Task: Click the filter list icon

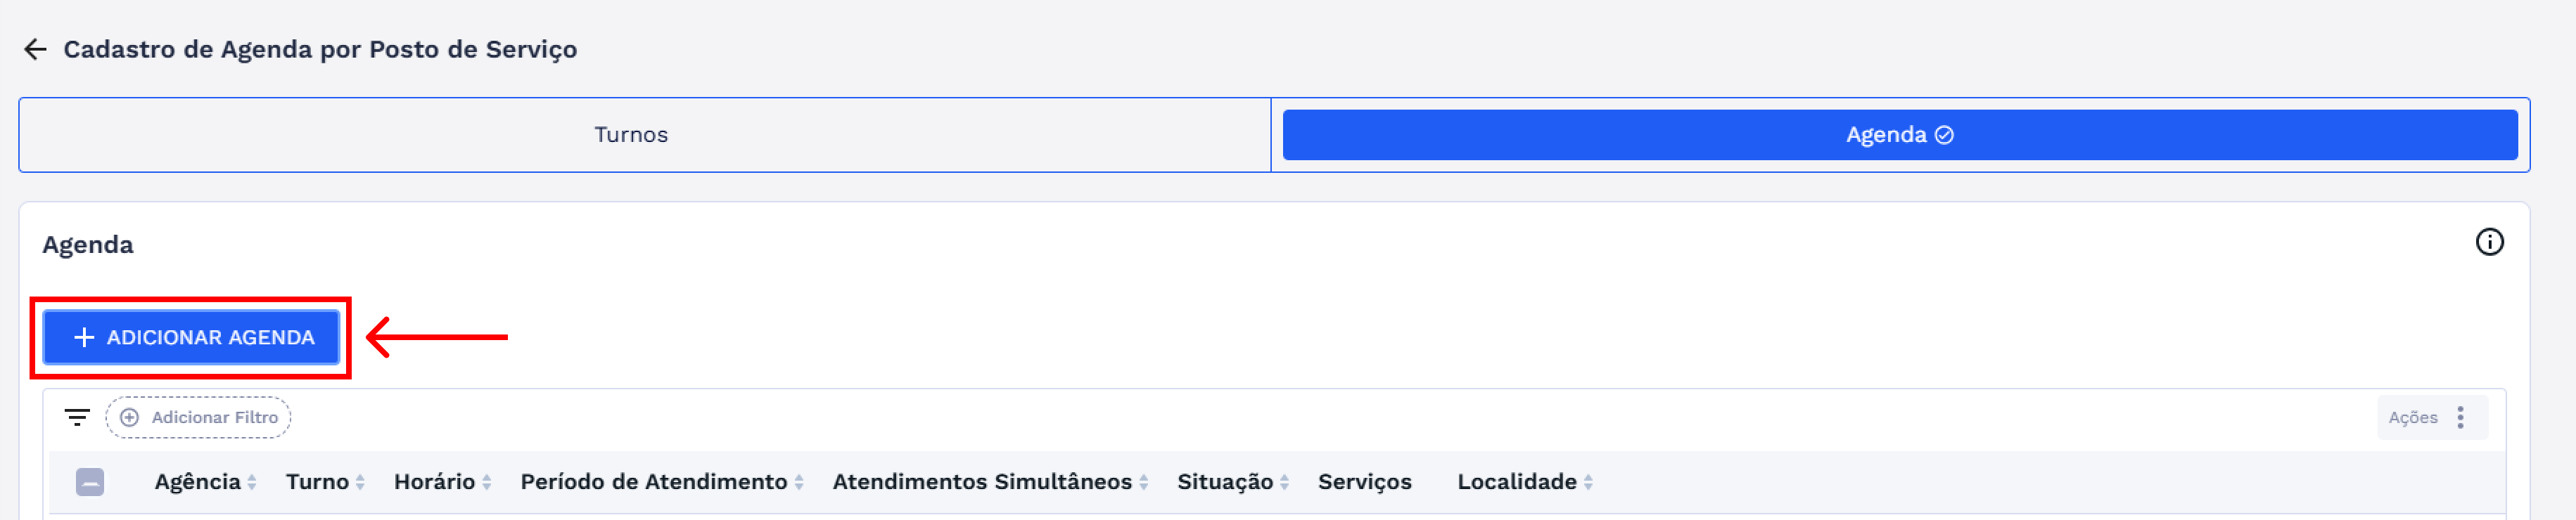Action: 77,417
